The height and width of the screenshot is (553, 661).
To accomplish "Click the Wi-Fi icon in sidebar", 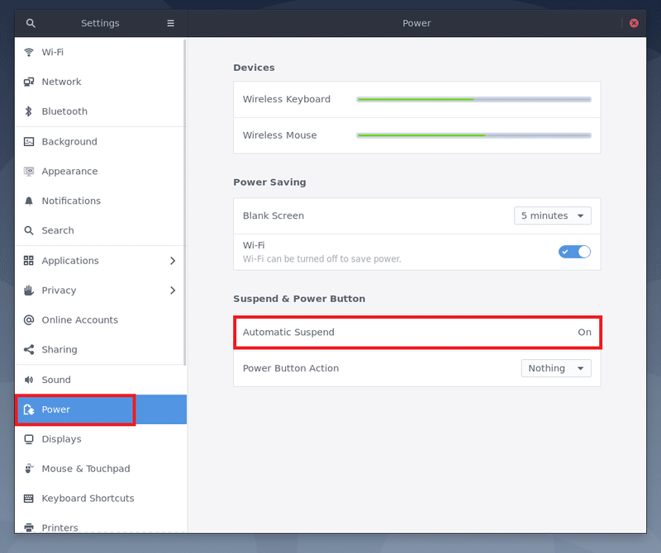I will tap(29, 52).
